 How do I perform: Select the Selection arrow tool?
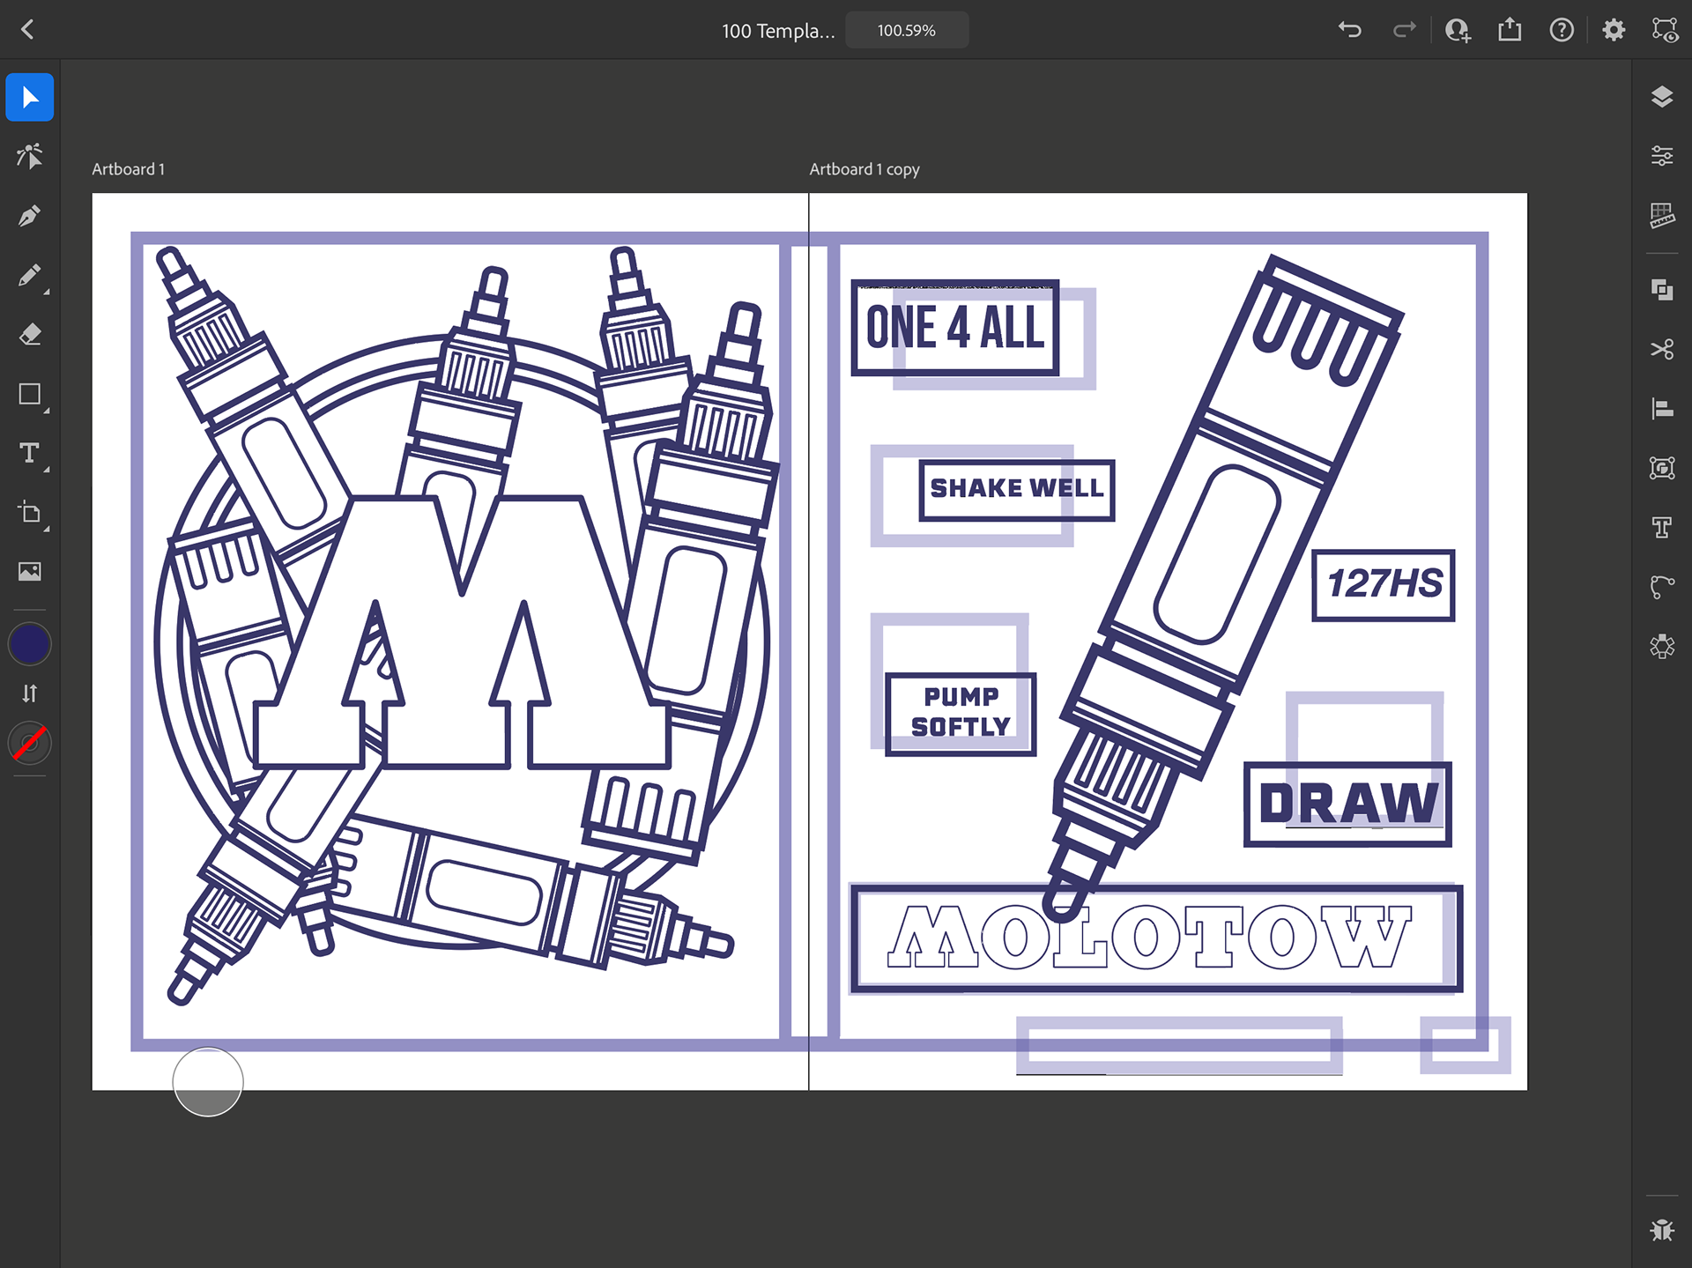[30, 97]
